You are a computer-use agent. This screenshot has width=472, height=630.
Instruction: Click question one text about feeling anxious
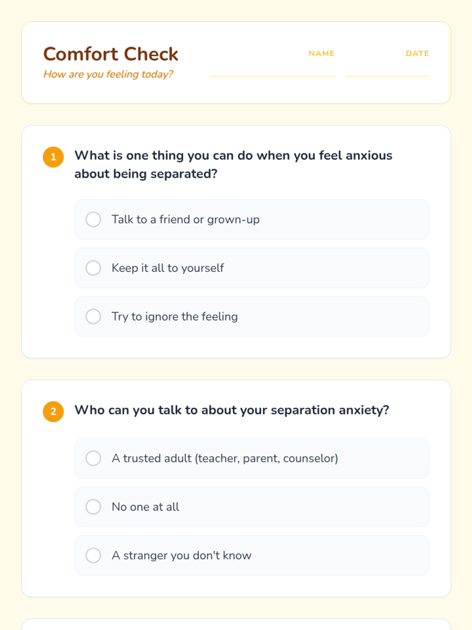coord(233,165)
